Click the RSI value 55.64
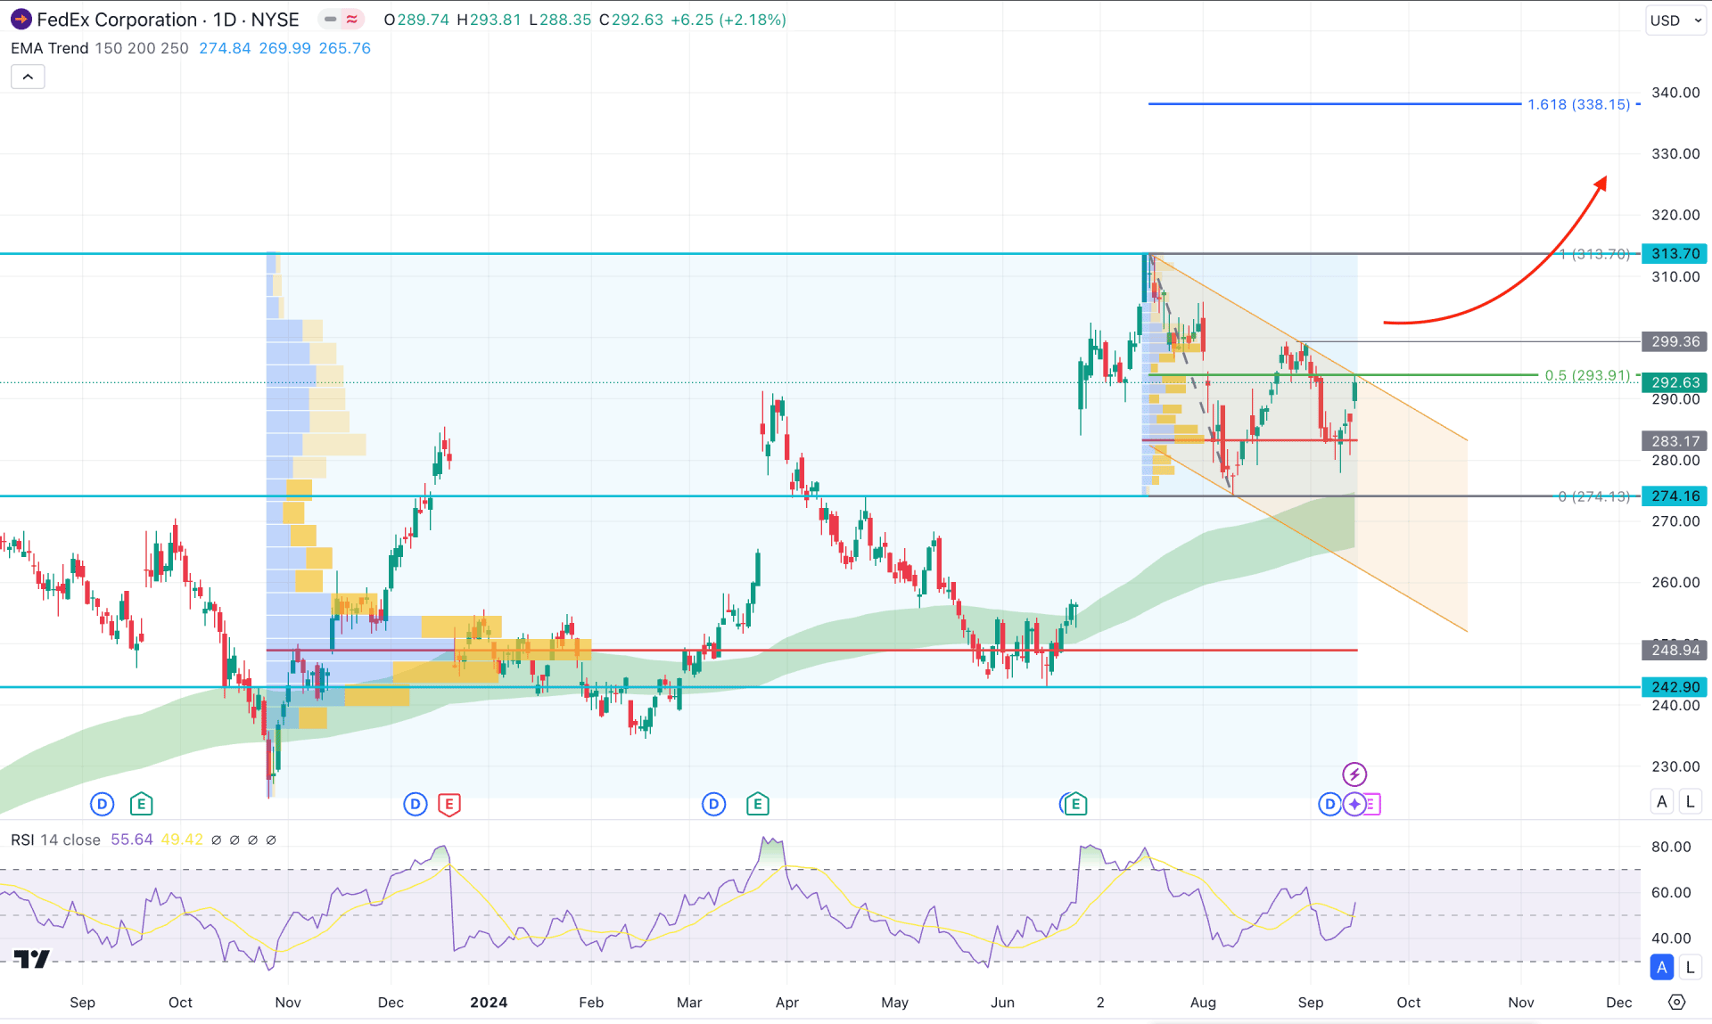This screenshot has height=1024, width=1712. point(132,840)
